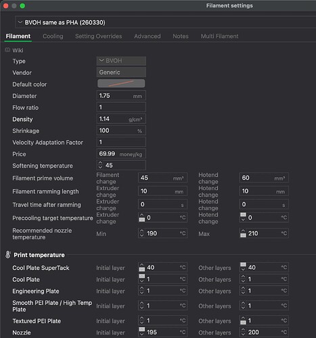Click the Print temperature thermometer icon
The image size is (316, 338).
point(8,255)
